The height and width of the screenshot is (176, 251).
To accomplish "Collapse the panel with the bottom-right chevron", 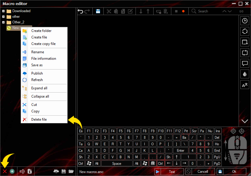I will 245,121.
